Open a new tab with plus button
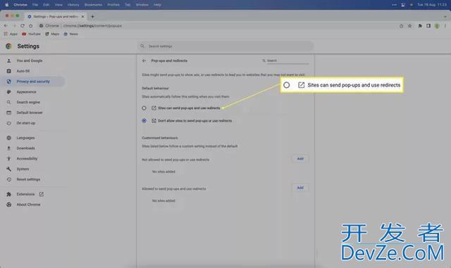Screen dimensions: 451x268 [92, 17]
